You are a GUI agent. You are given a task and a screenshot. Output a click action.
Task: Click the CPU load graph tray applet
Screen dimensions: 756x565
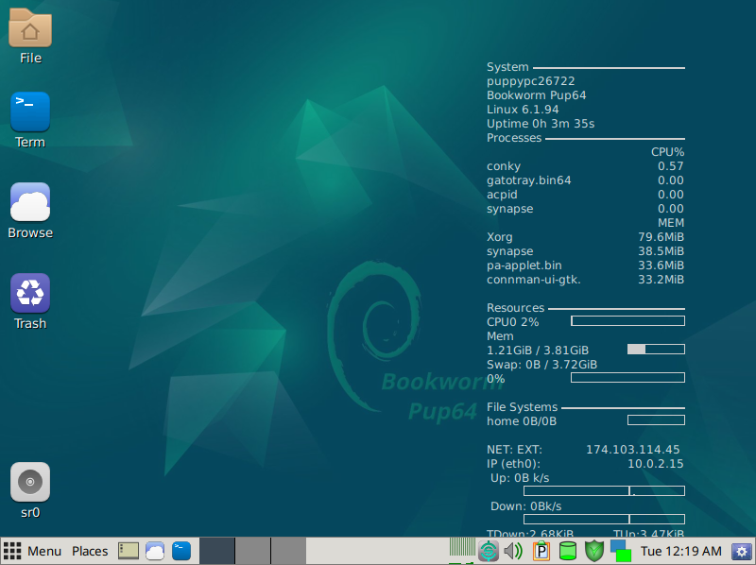click(462, 551)
